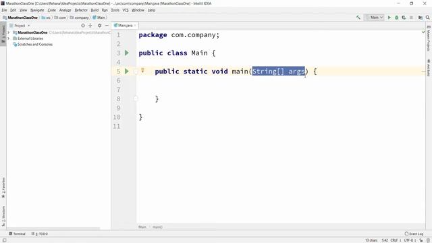Click the 5:42 line column indicator
The width and height of the screenshot is (432, 243).
(385, 240)
